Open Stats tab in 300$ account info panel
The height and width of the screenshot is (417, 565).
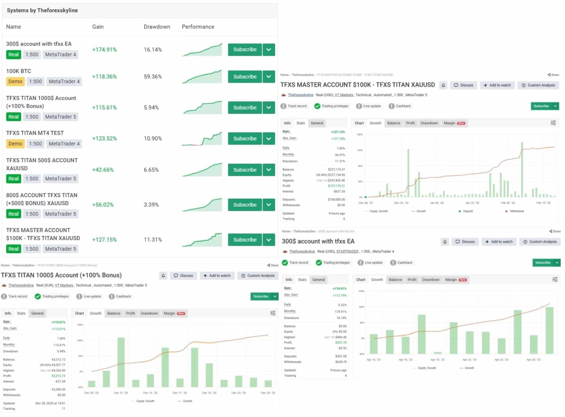[x=302, y=280]
